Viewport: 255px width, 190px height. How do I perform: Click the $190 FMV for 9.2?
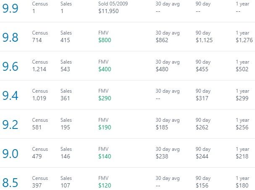click(105, 127)
